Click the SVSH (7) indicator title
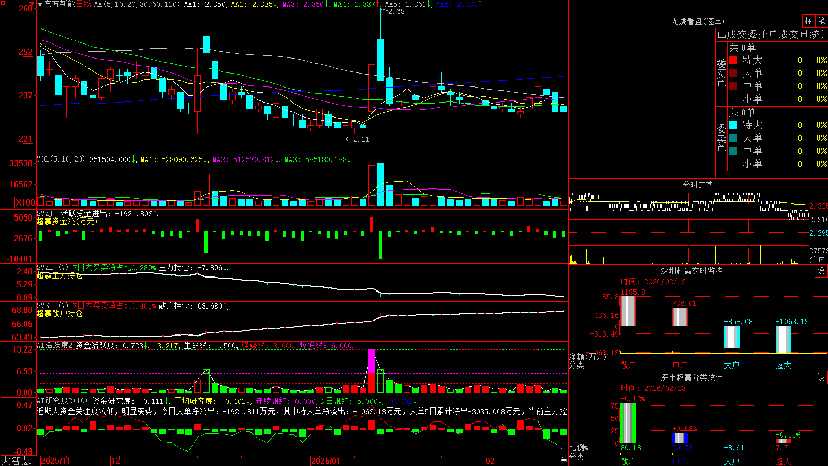This screenshot has width=828, height=466. 52,306
